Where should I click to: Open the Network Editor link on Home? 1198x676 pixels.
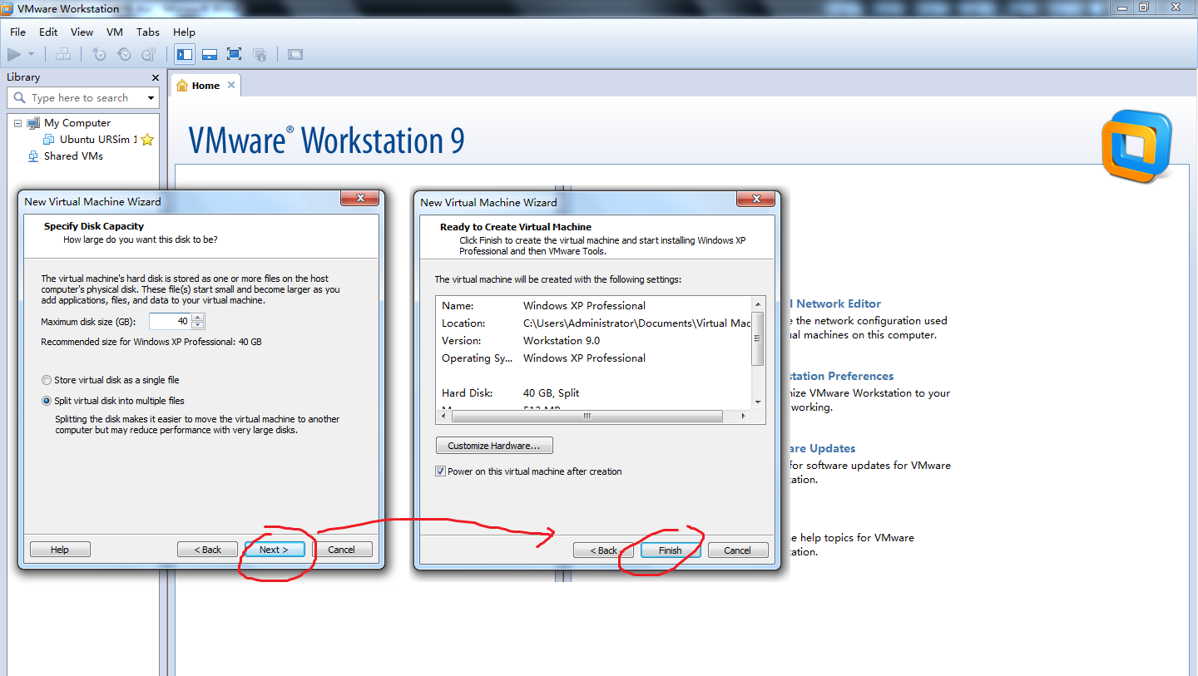pos(834,304)
